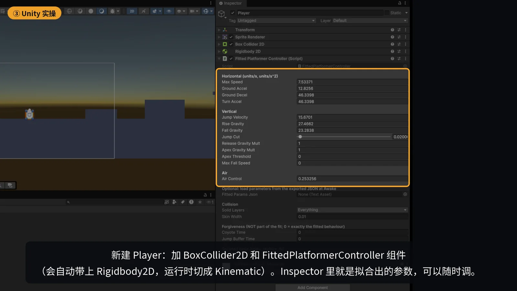The image size is (517, 291).
Task: Click the GameObject cube icon selector
Action: (x=222, y=14)
